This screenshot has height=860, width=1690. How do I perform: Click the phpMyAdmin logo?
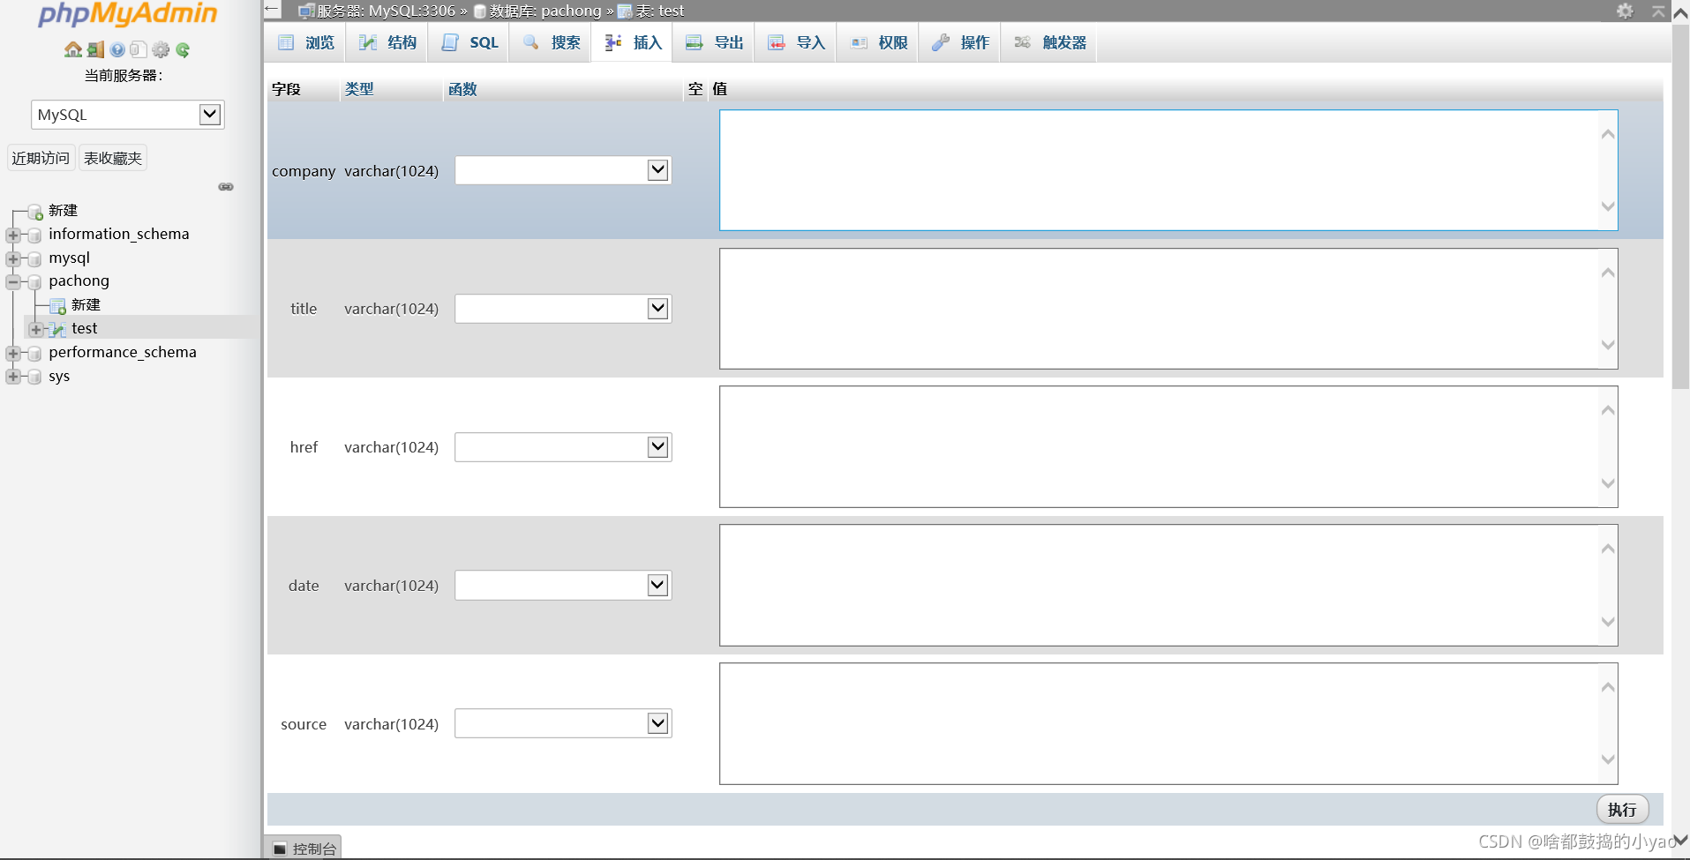tap(128, 14)
